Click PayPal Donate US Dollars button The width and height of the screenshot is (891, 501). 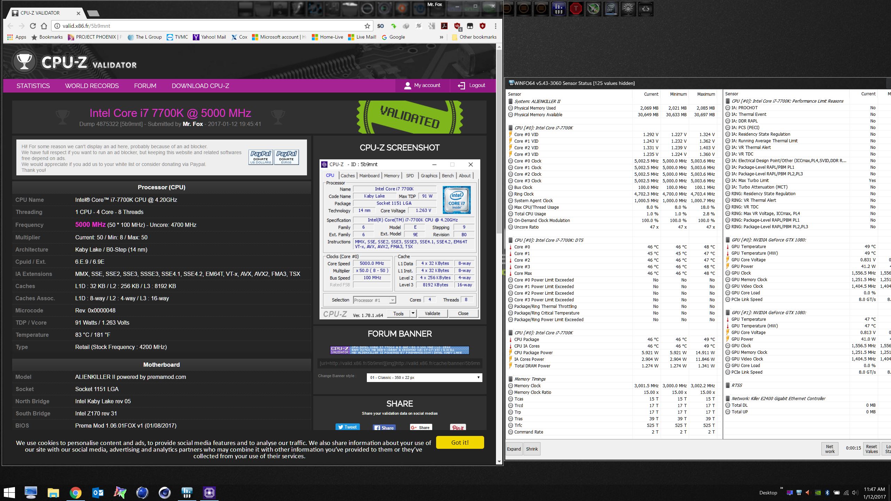(261, 157)
